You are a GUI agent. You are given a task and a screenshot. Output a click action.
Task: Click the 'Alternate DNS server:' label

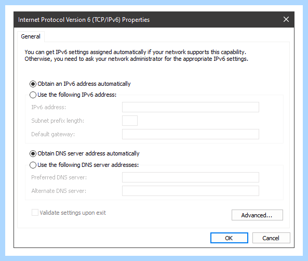point(59,191)
